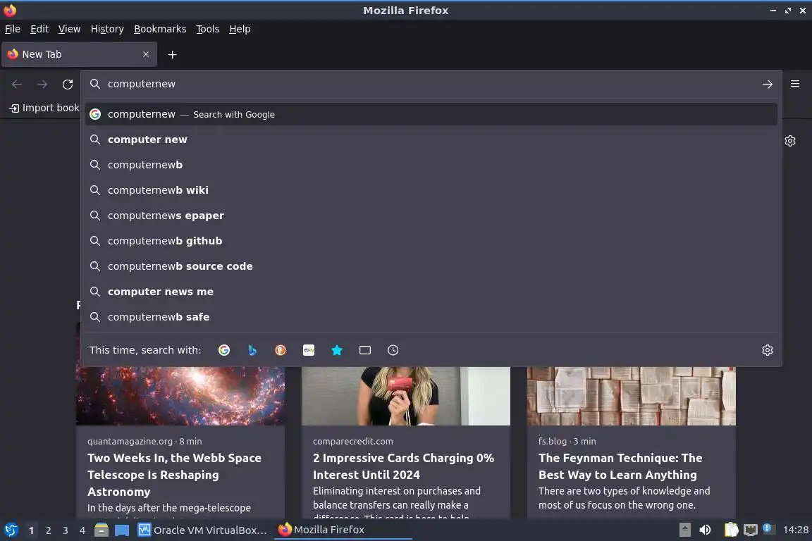Screen dimensions: 812x541
Task: Open the Firefox hamburger application menu
Action: 795,84
